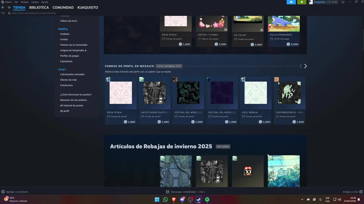Open Brave browser from the taskbar
Image resolution: width=364 pixels, height=204 pixels.
tap(174, 199)
